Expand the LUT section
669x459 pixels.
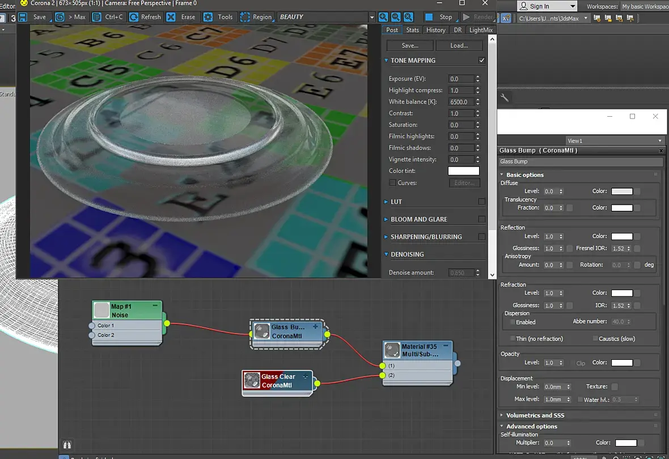[386, 201]
